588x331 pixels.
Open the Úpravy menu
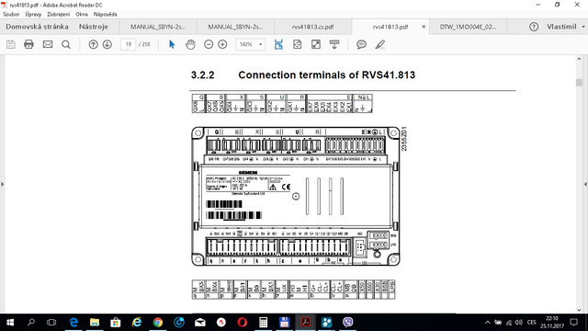click(33, 15)
